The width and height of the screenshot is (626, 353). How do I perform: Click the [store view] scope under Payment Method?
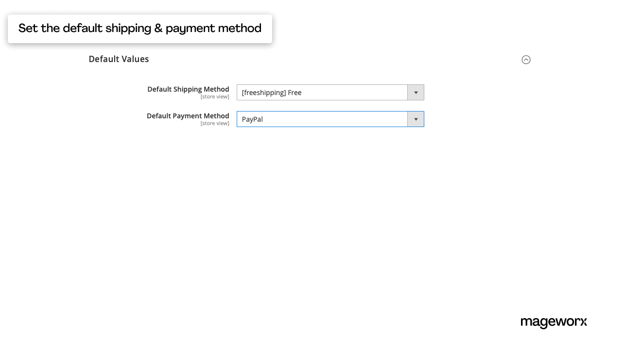[x=214, y=124]
